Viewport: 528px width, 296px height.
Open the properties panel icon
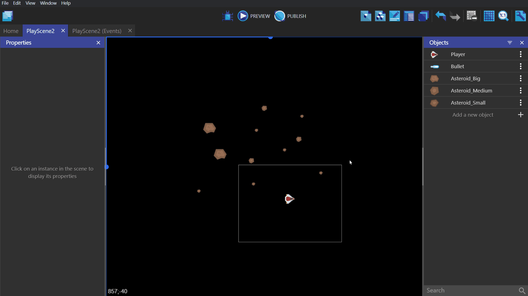[395, 16]
